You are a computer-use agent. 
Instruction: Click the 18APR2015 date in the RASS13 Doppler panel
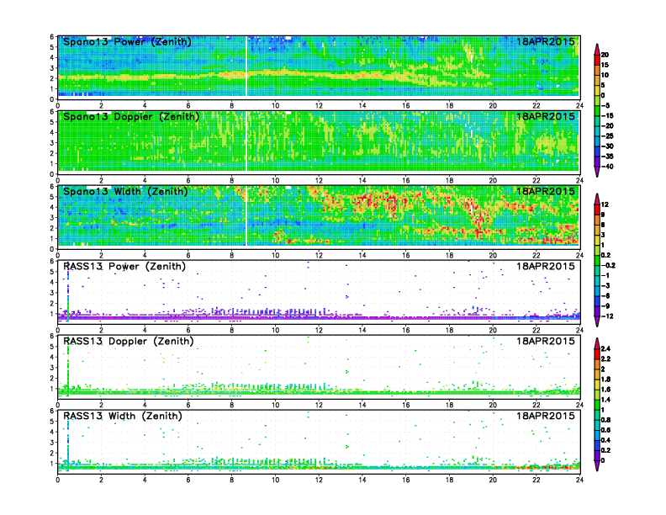pos(546,341)
